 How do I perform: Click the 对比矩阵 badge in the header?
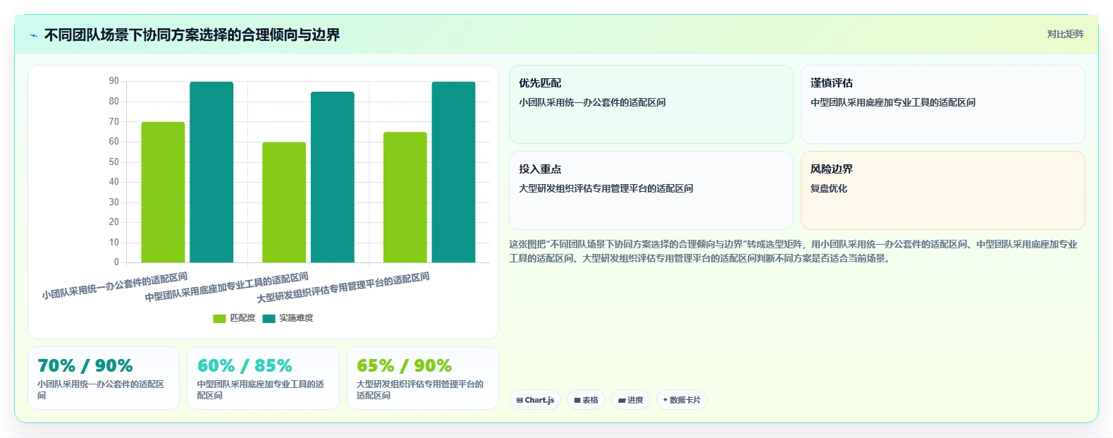[1065, 34]
